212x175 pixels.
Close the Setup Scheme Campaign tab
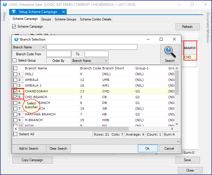[63, 12]
